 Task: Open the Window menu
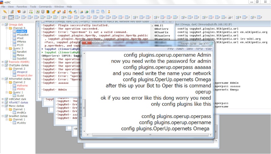tap(59, 7)
